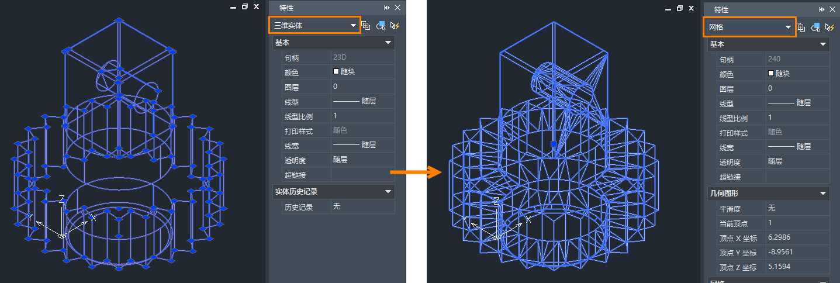Viewport: 840px width, 283px height.
Task: Auto-hide the right 特性 panel
Action: tap(821, 9)
